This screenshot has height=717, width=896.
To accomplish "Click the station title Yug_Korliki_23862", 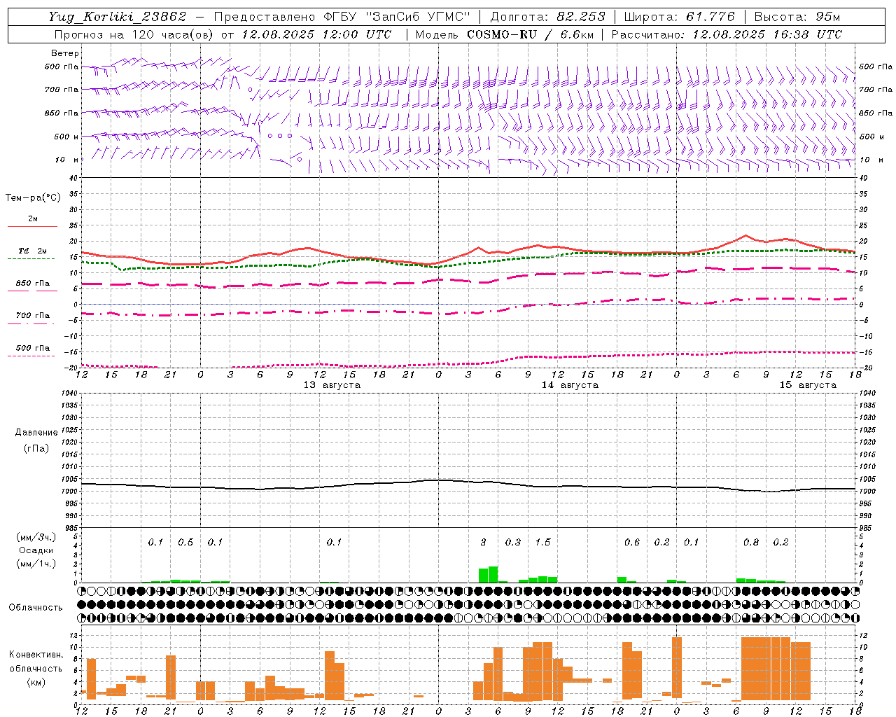I will 118,17.
